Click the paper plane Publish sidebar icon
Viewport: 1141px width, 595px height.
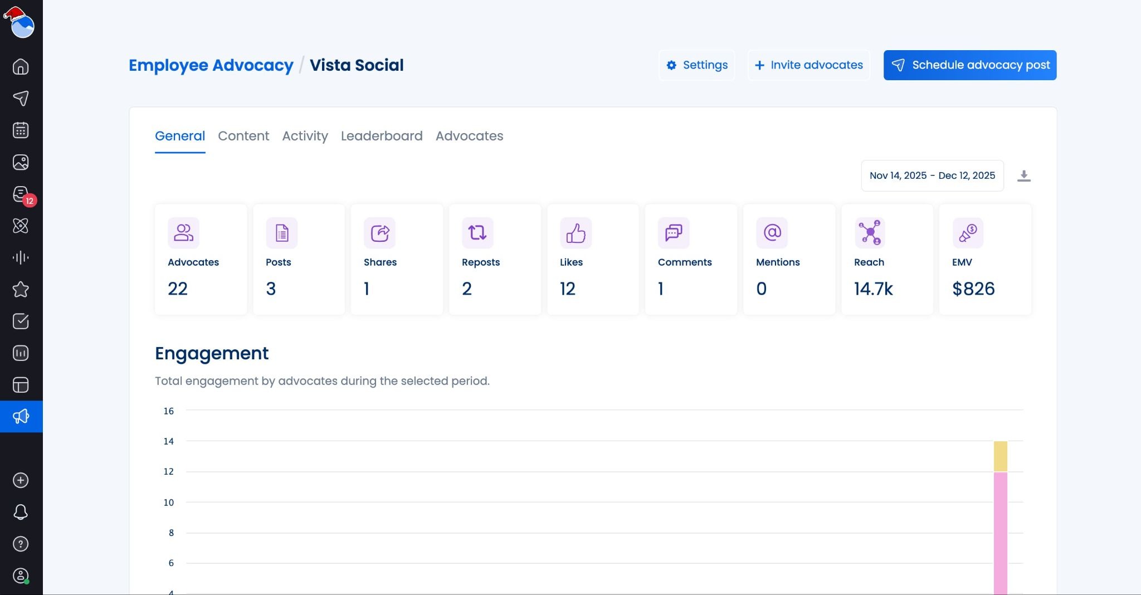[21, 99]
